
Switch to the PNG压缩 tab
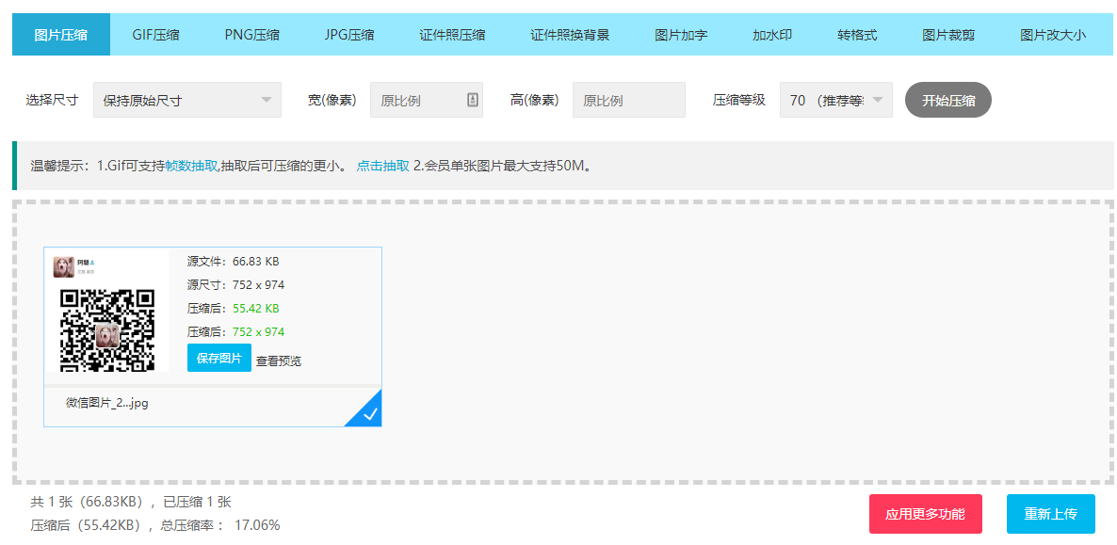(252, 34)
